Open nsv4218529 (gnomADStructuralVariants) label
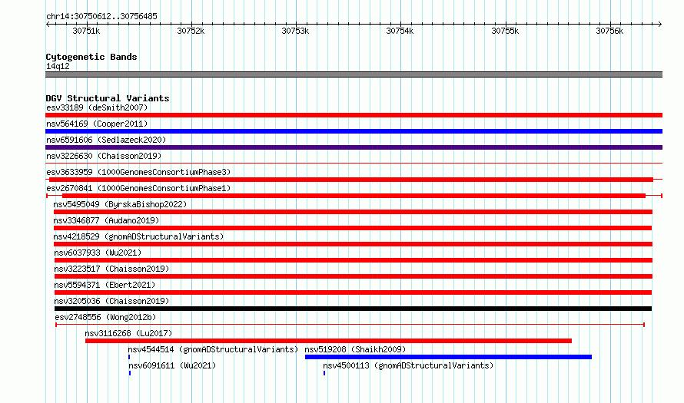684x403 pixels. 138,236
